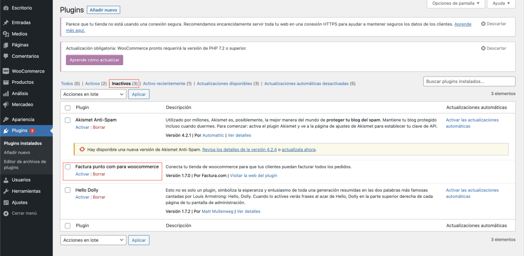The width and height of the screenshot is (524, 256).
Task: Click the Usuarios person icon
Action: (6, 180)
